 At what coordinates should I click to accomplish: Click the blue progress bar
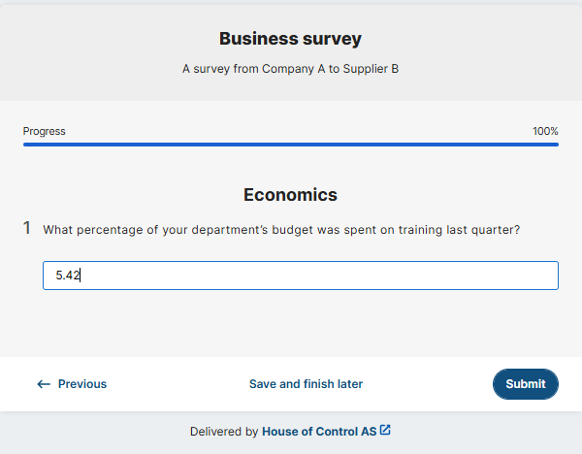coord(291,145)
